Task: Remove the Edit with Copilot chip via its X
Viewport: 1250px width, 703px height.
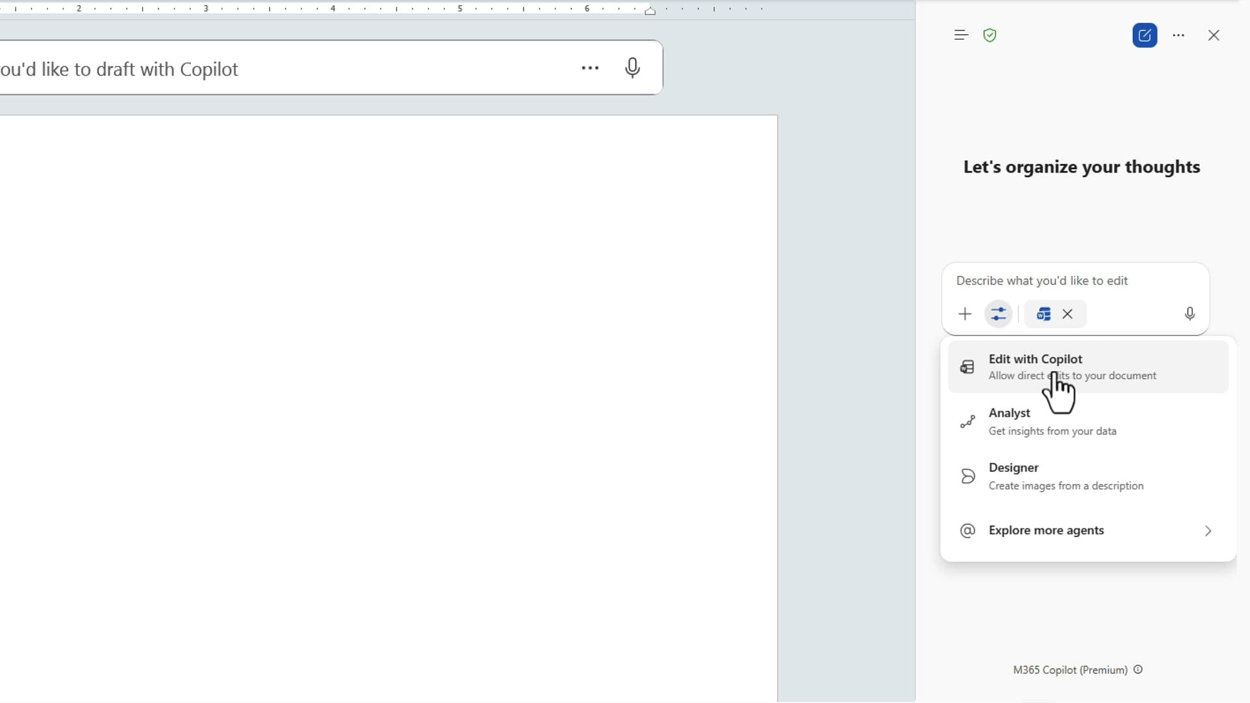Action: coord(1068,314)
